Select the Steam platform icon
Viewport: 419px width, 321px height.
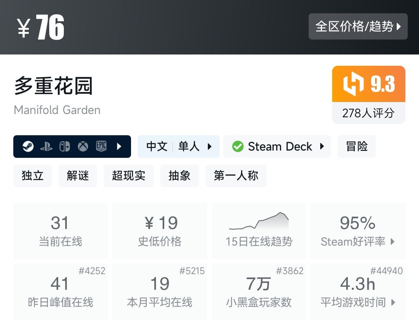29,146
